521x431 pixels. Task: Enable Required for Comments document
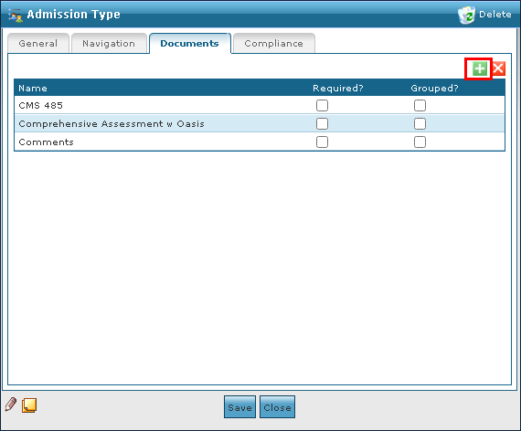point(322,142)
